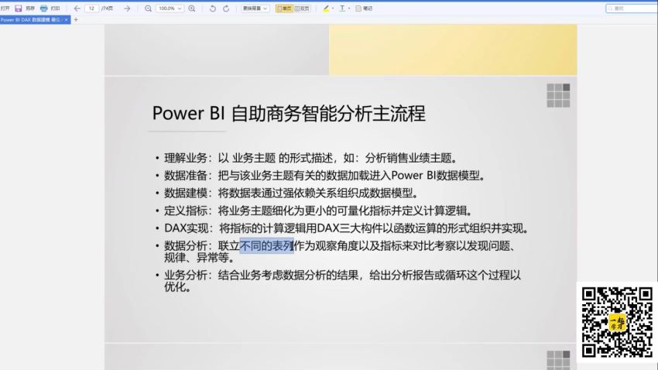The image size is (658, 370).
Task: Close the Power BI DAX document tab
Action: [67, 19]
